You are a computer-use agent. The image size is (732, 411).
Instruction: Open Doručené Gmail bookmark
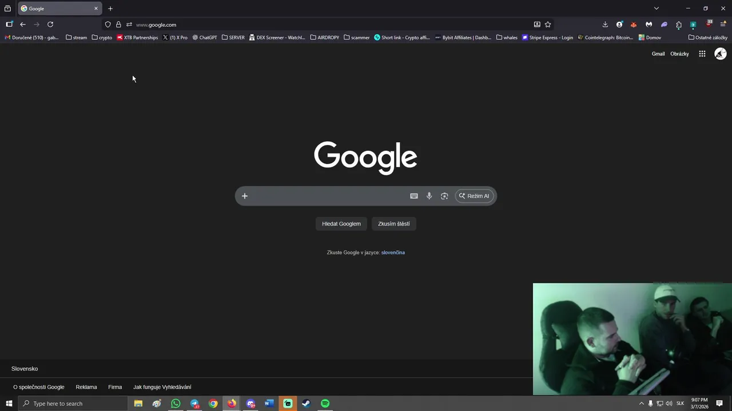pyautogui.click(x=31, y=38)
